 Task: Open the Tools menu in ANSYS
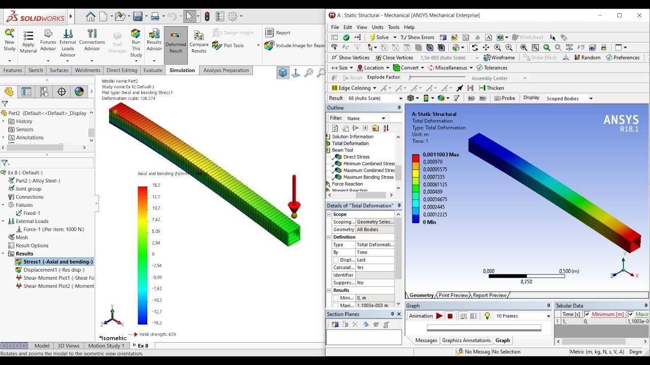[x=394, y=27]
